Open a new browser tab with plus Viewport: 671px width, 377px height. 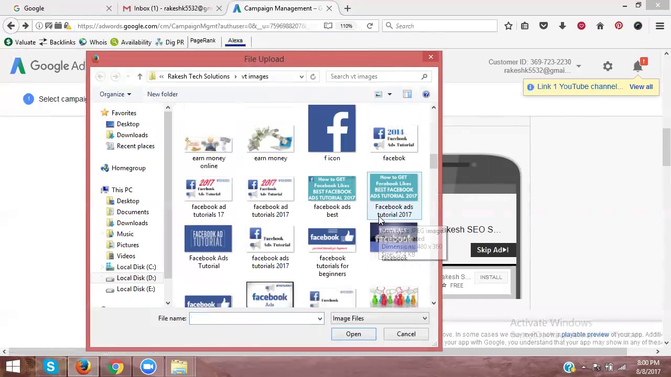347,8
